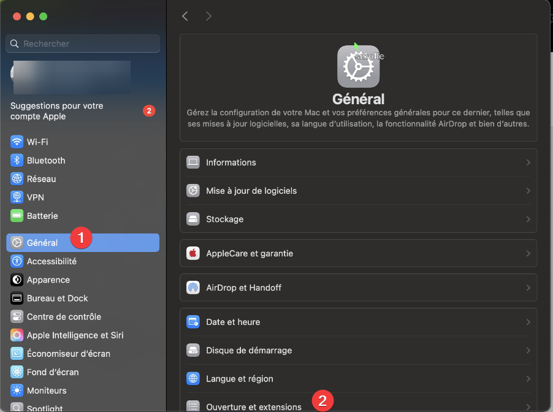The image size is (553, 412).
Task: Open the blurred Apple account profile
Action: coord(71,77)
